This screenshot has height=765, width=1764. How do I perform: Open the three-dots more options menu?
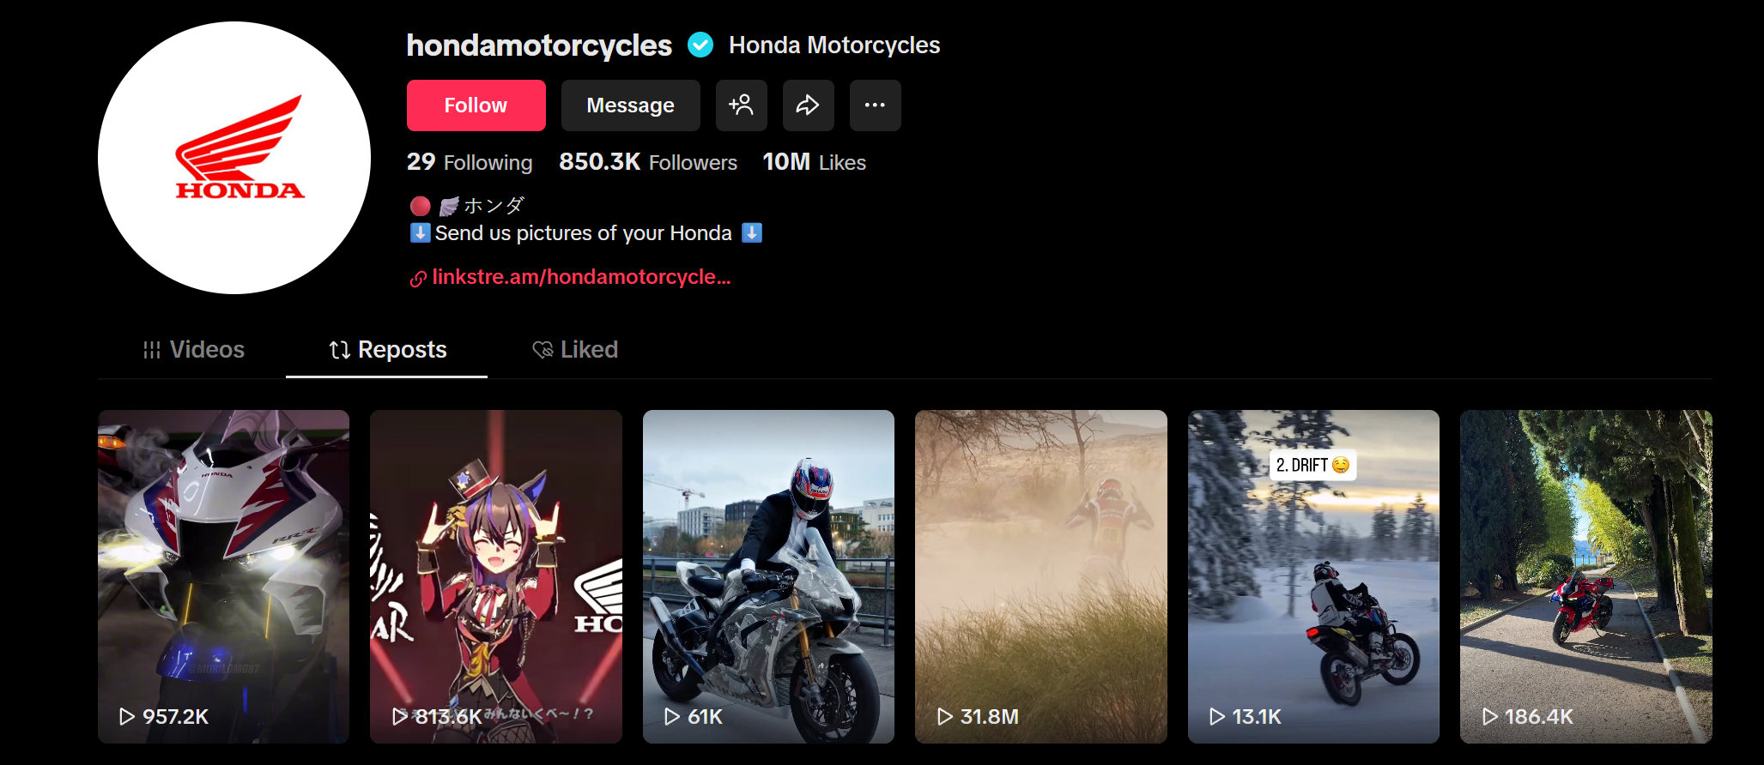(x=875, y=105)
